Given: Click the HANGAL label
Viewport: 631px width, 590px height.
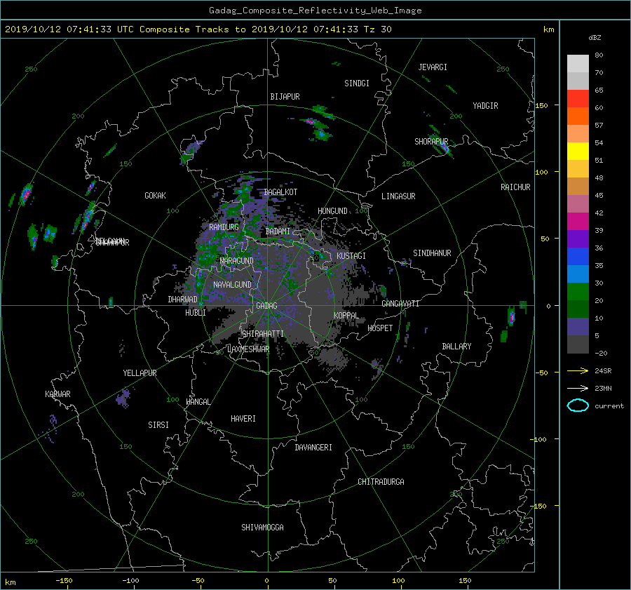Looking at the screenshot, I should tap(198, 402).
